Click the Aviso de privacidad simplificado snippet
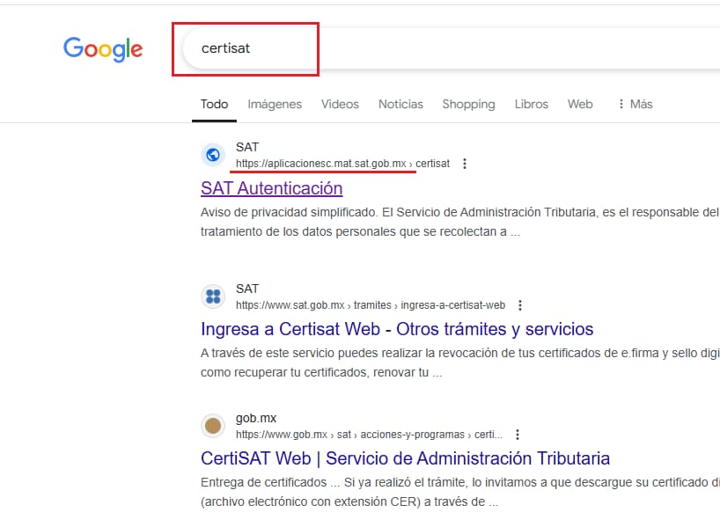 [x=459, y=222]
